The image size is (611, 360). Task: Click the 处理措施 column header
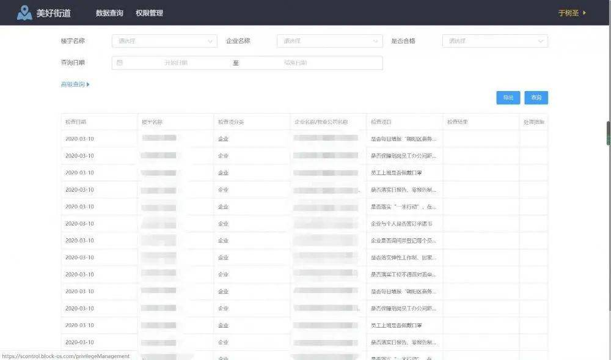534,122
